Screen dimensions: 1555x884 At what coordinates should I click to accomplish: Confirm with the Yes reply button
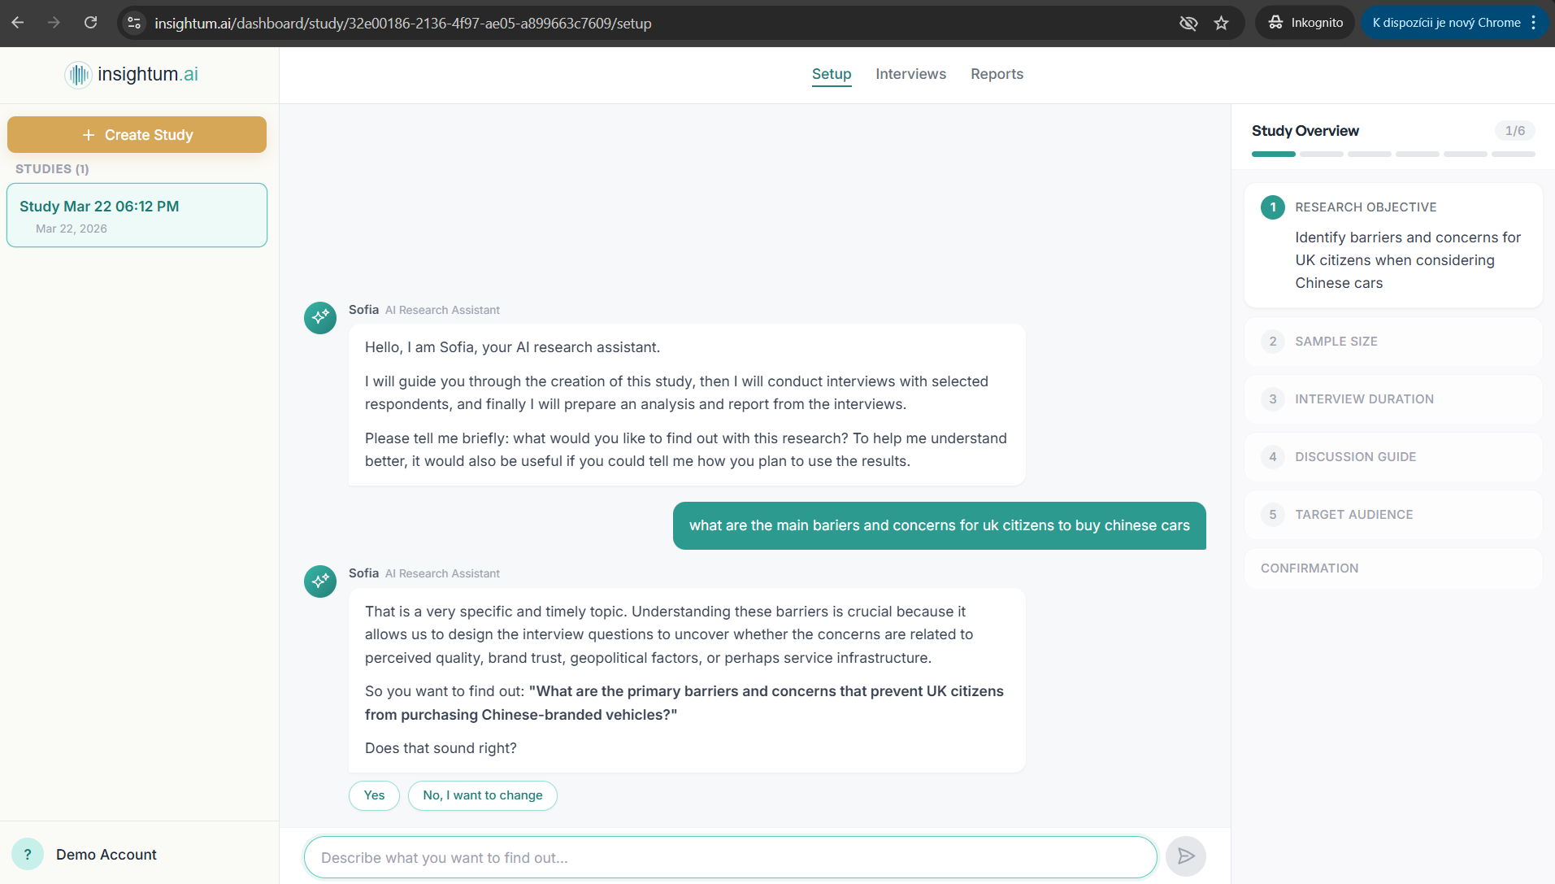(x=374, y=795)
